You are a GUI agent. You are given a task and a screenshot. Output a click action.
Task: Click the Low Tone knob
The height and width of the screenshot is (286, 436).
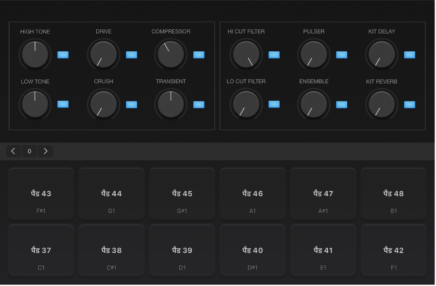[x=35, y=104]
